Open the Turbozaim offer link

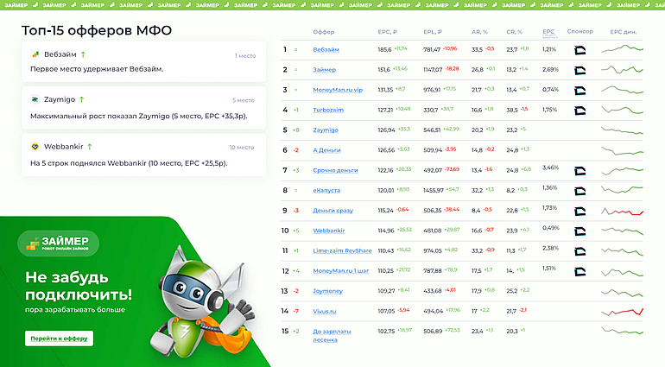coord(328,110)
